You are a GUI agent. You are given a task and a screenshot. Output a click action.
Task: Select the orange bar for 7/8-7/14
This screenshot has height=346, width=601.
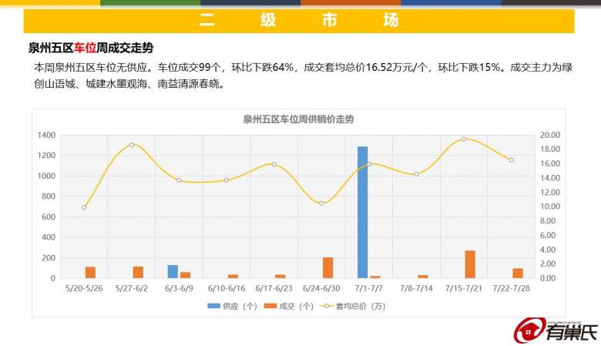pyautogui.click(x=423, y=277)
